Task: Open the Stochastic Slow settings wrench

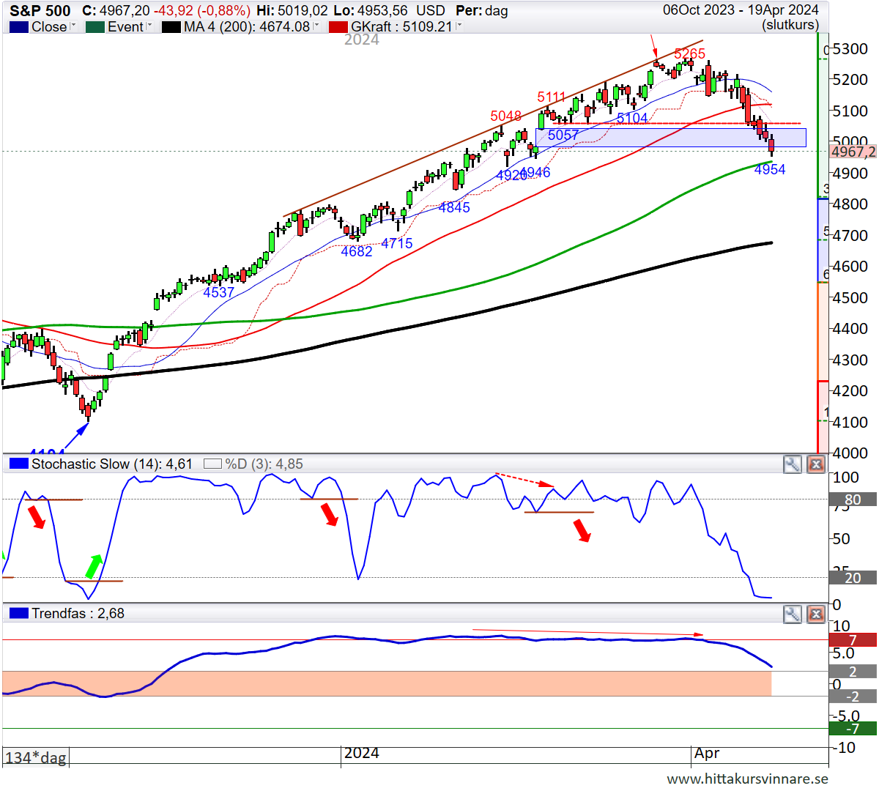Action: 793,464
